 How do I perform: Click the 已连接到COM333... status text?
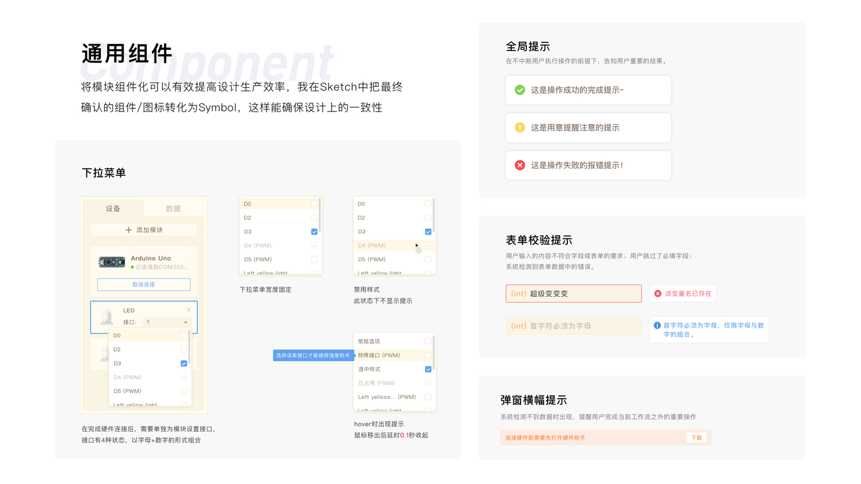[162, 267]
